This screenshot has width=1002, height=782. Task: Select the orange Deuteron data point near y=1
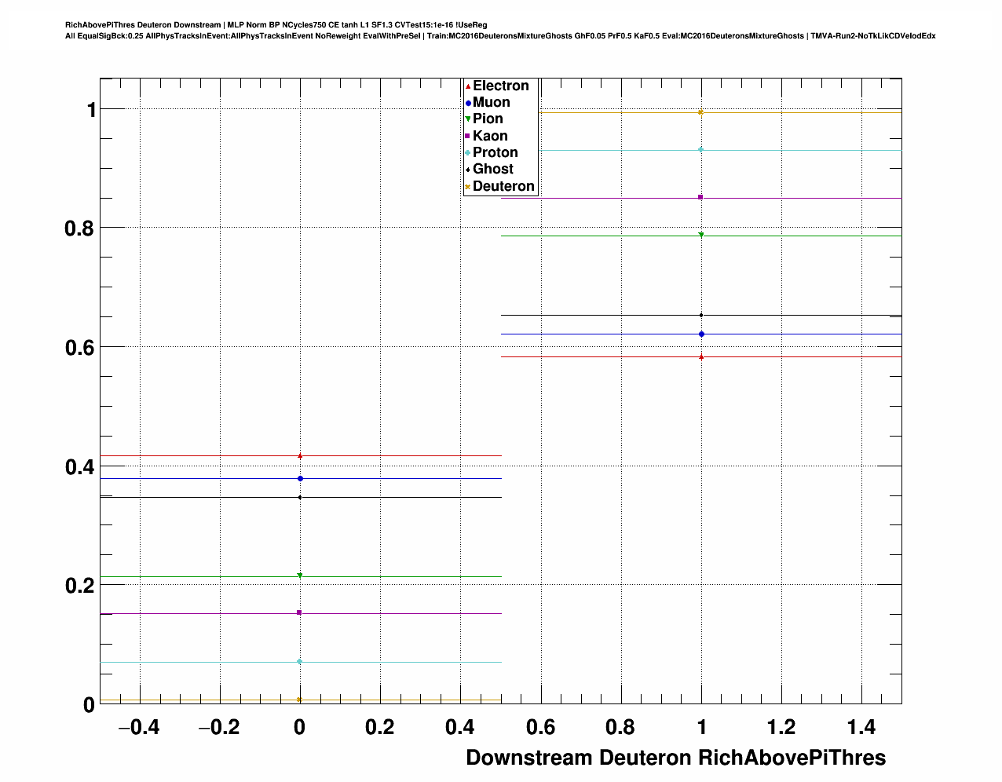pos(701,112)
